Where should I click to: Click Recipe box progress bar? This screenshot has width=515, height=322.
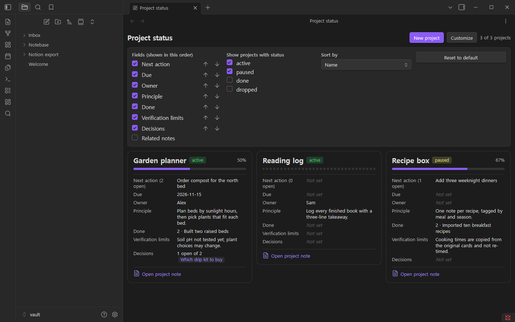point(448,169)
